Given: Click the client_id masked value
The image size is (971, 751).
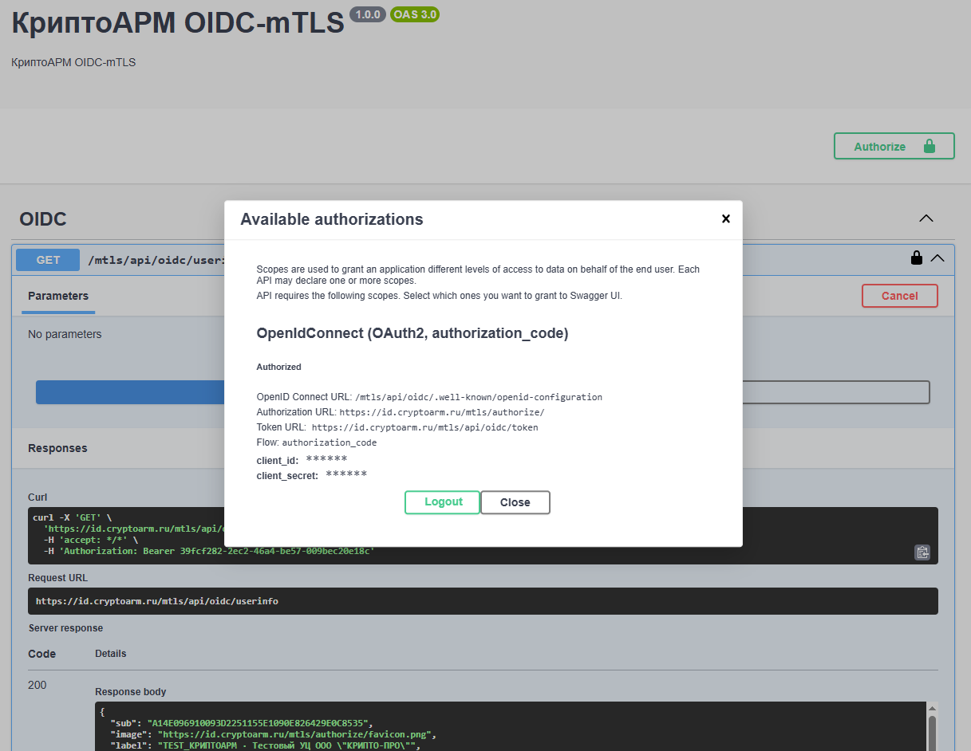Looking at the screenshot, I should (x=326, y=460).
